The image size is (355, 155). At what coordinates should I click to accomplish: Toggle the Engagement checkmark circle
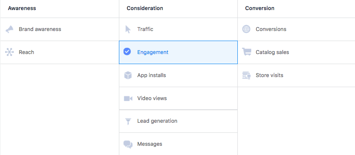pos(127,52)
